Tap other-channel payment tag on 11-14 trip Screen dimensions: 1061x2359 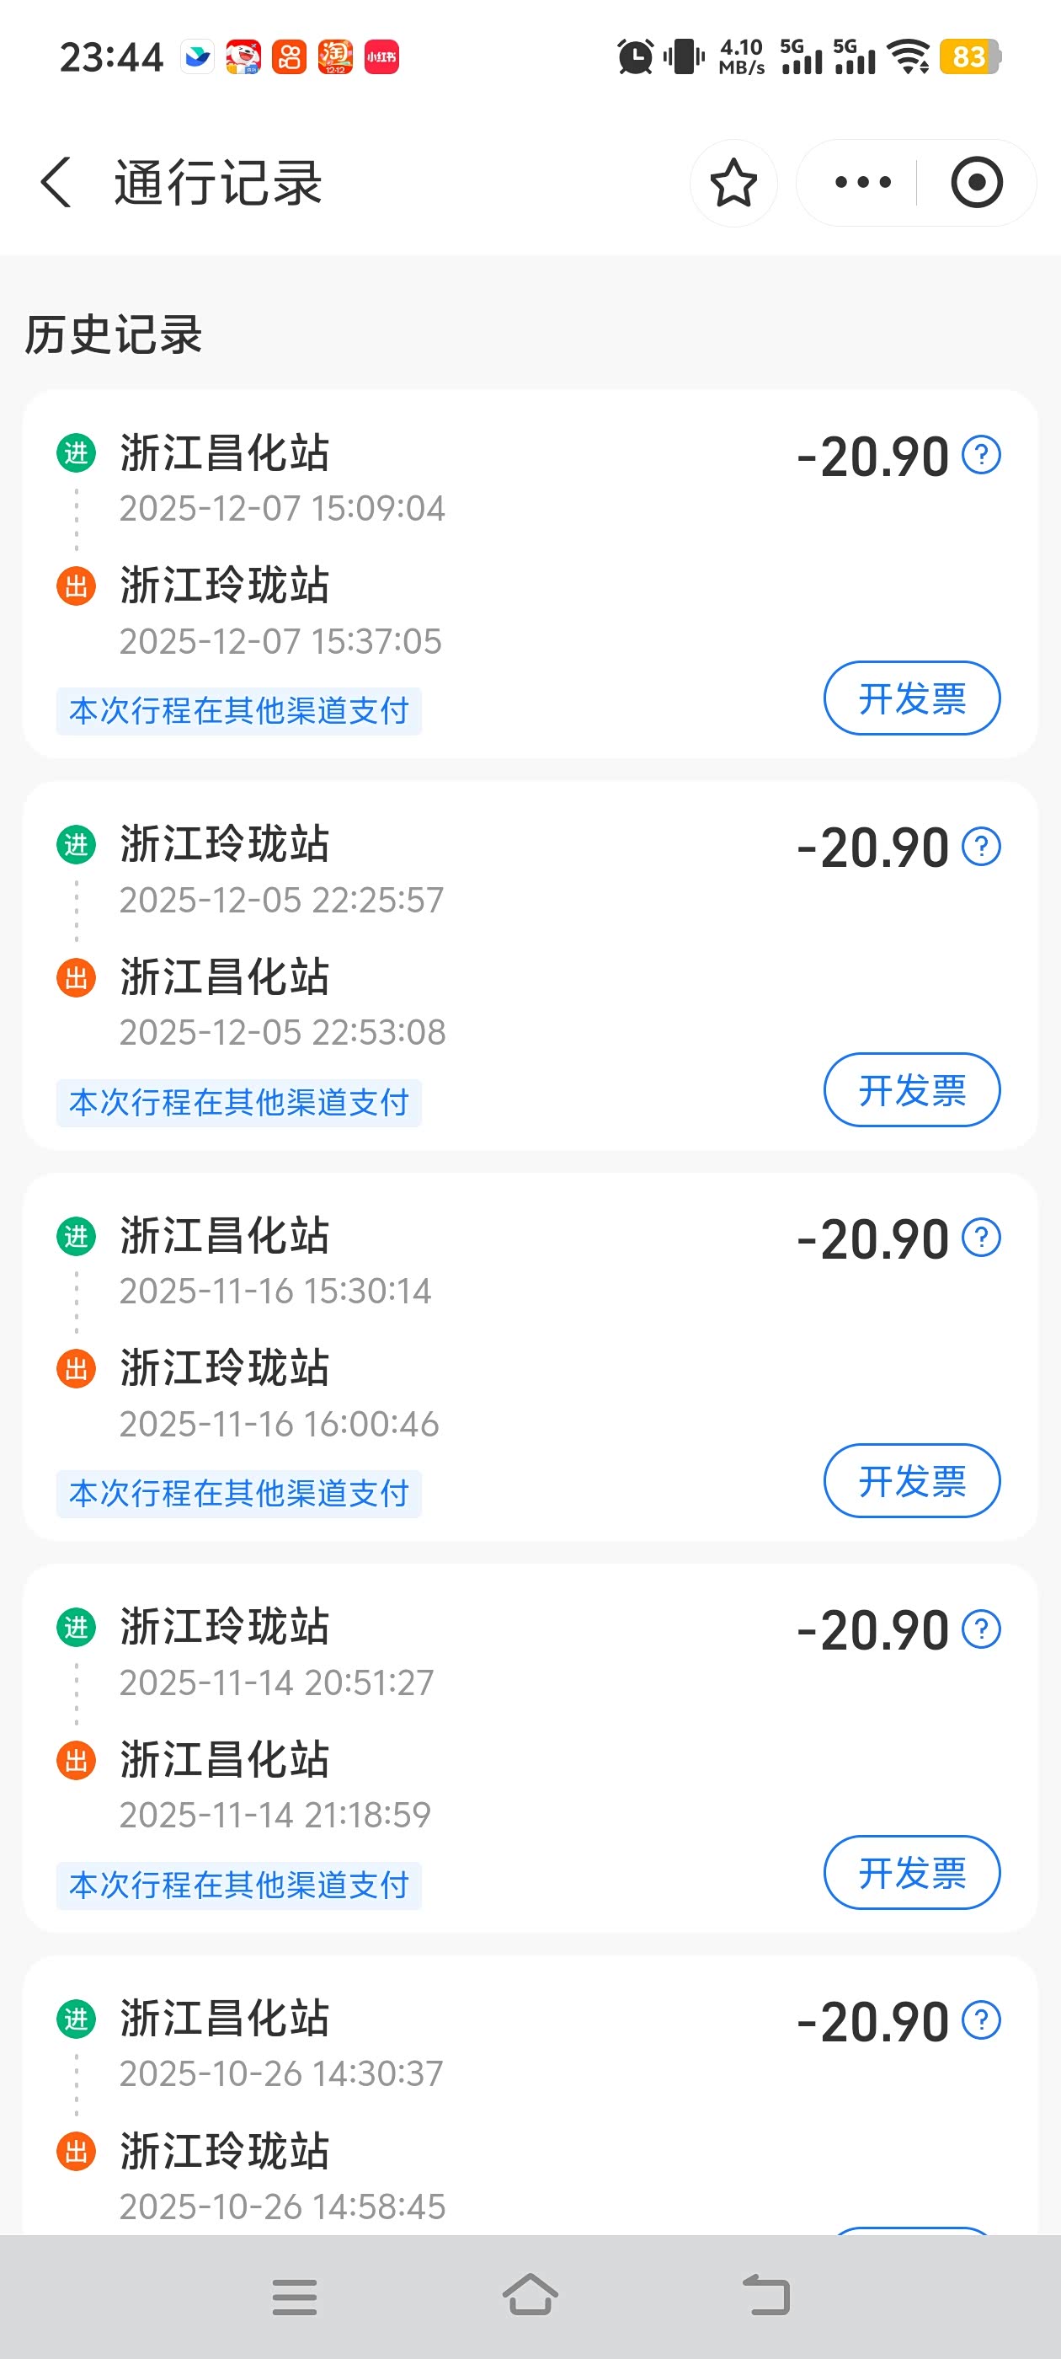[x=239, y=1886]
